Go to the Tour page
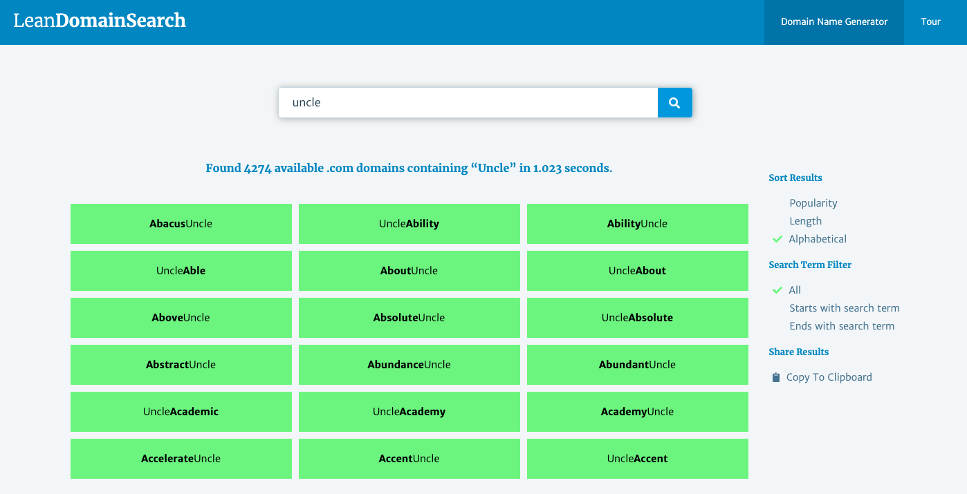This screenshot has width=967, height=494. (x=930, y=22)
